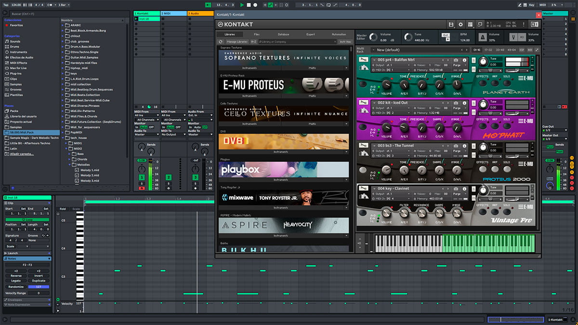Open MIDI From dropdown on Kontakt track
Screen dimensions: 578x325
(146, 116)
